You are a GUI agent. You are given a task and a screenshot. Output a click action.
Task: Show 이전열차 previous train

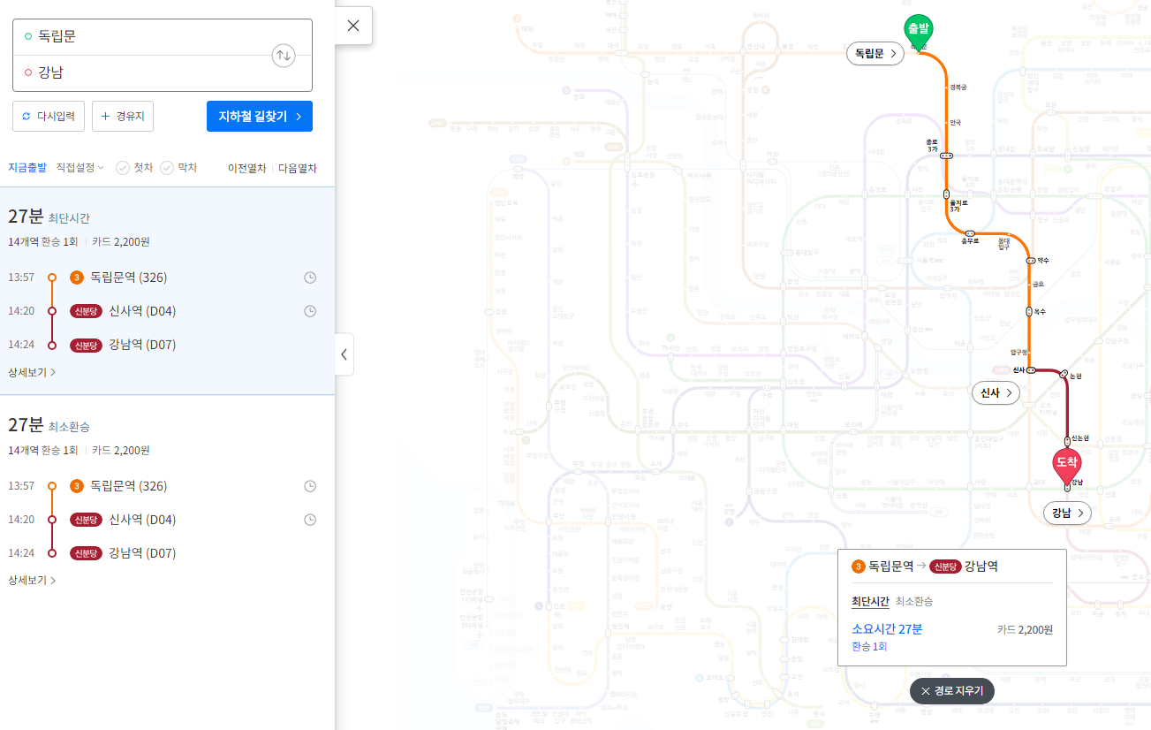coord(246,168)
